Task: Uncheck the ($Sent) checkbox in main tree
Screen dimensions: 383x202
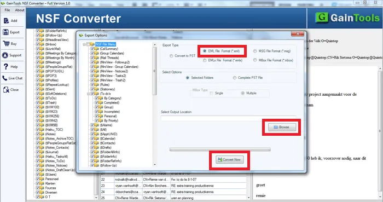Action: tap(38, 89)
